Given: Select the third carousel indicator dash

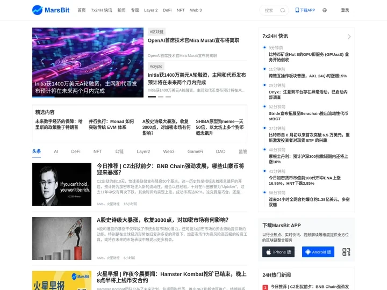Looking at the screenshot, I should 168,97.
